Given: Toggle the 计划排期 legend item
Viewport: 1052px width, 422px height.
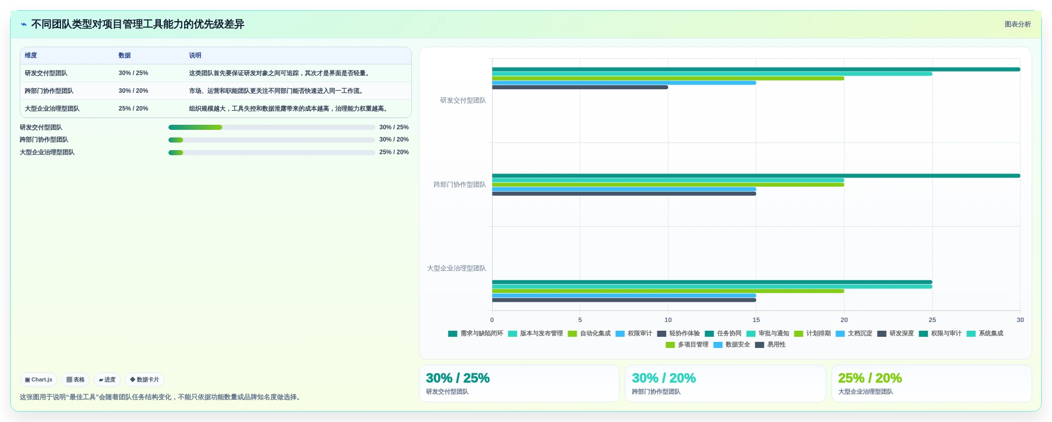Looking at the screenshot, I should (812, 333).
